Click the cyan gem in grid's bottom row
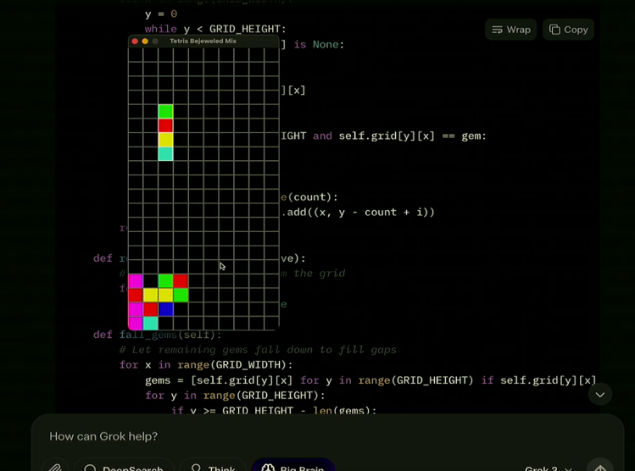 click(x=150, y=324)
